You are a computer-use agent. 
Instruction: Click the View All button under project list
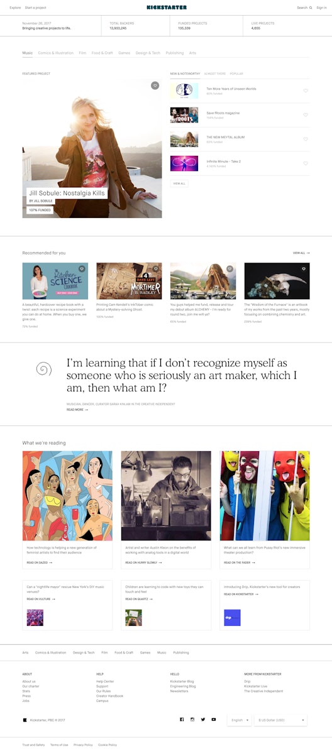[179, 183]
